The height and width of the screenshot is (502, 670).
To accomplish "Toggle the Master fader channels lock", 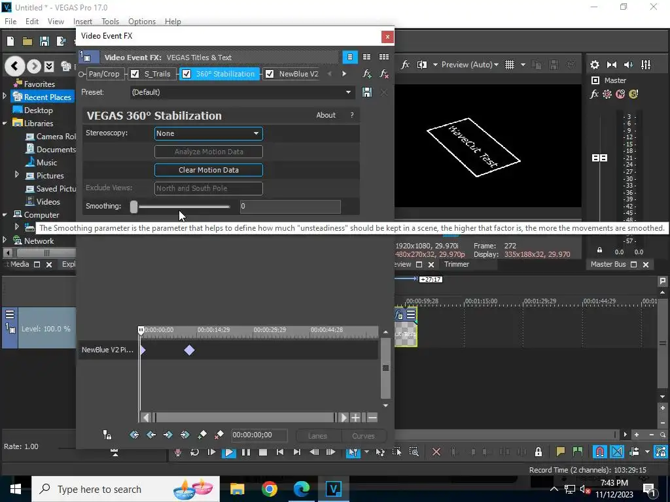I will tap(599, 250).
